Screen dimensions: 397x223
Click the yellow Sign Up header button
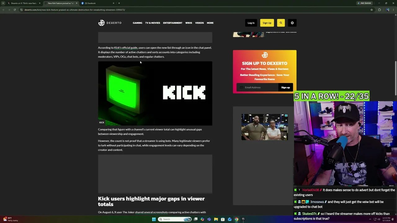pos(267,23)
